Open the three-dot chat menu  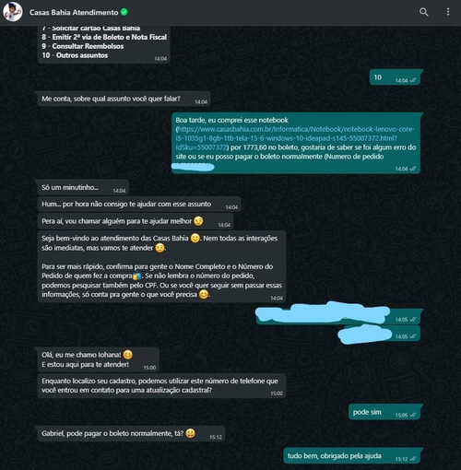pyautogui.click(x=448, y=12)
